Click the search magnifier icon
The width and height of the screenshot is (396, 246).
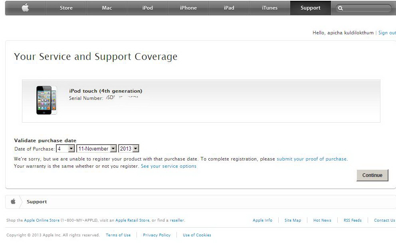pyautogui.click(x=341, y=8)
